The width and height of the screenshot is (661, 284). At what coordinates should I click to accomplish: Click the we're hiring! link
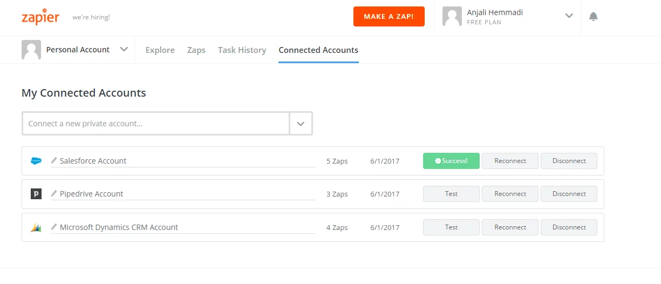coord(91,17)
